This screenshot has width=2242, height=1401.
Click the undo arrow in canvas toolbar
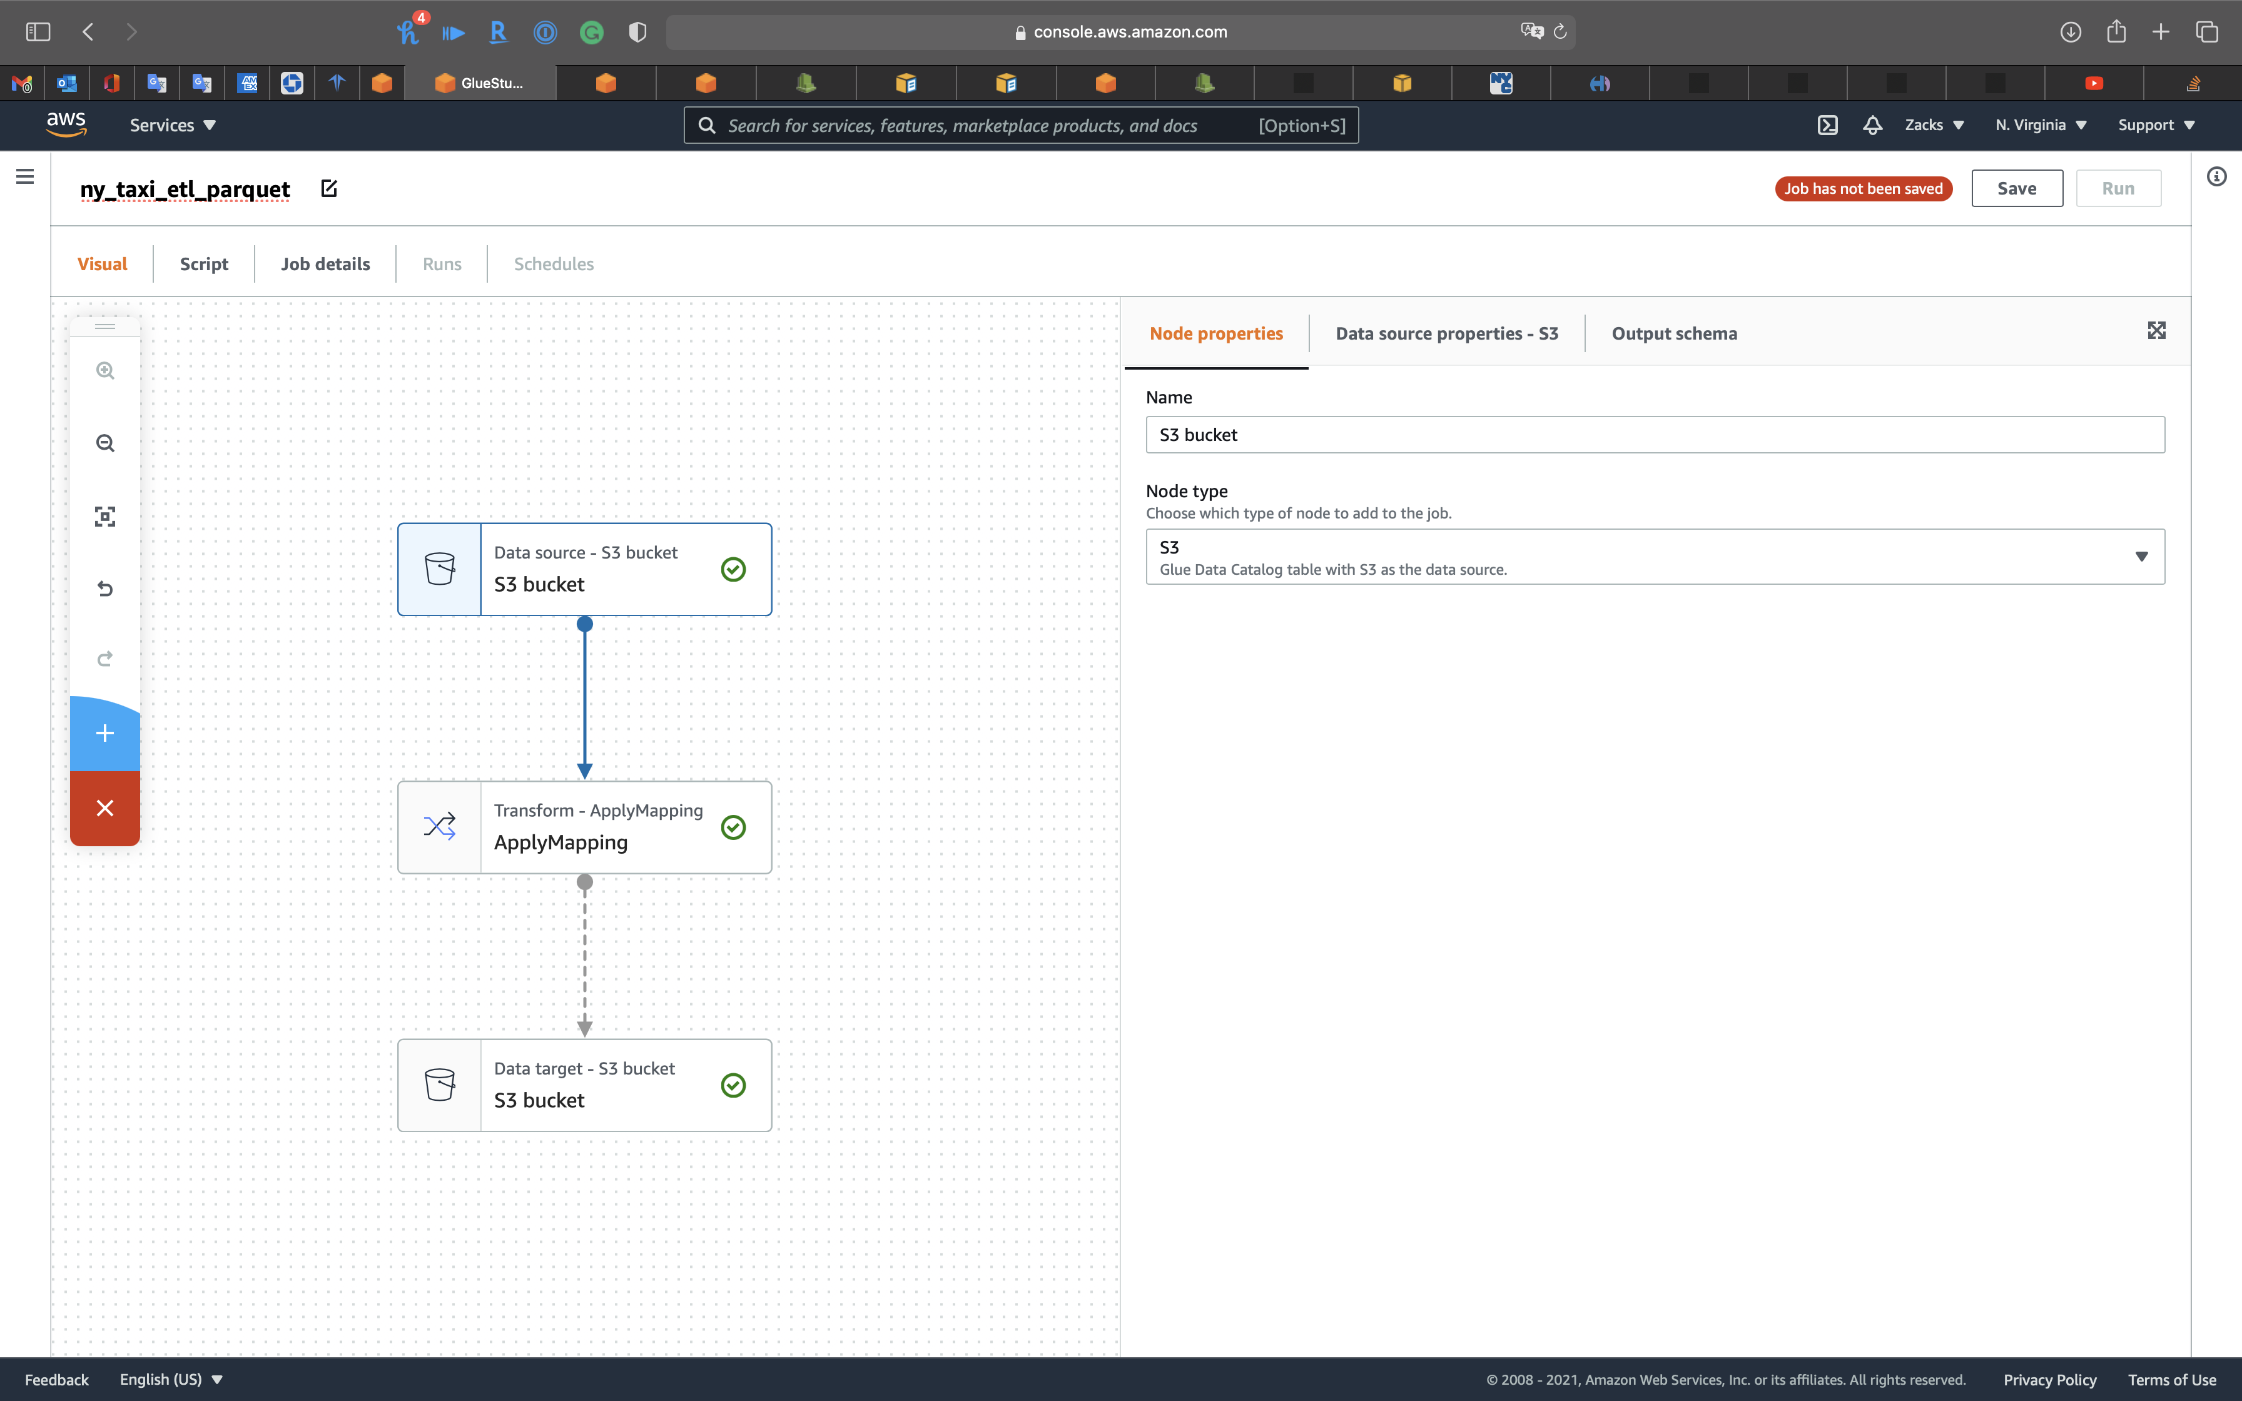tap(104, 589)
